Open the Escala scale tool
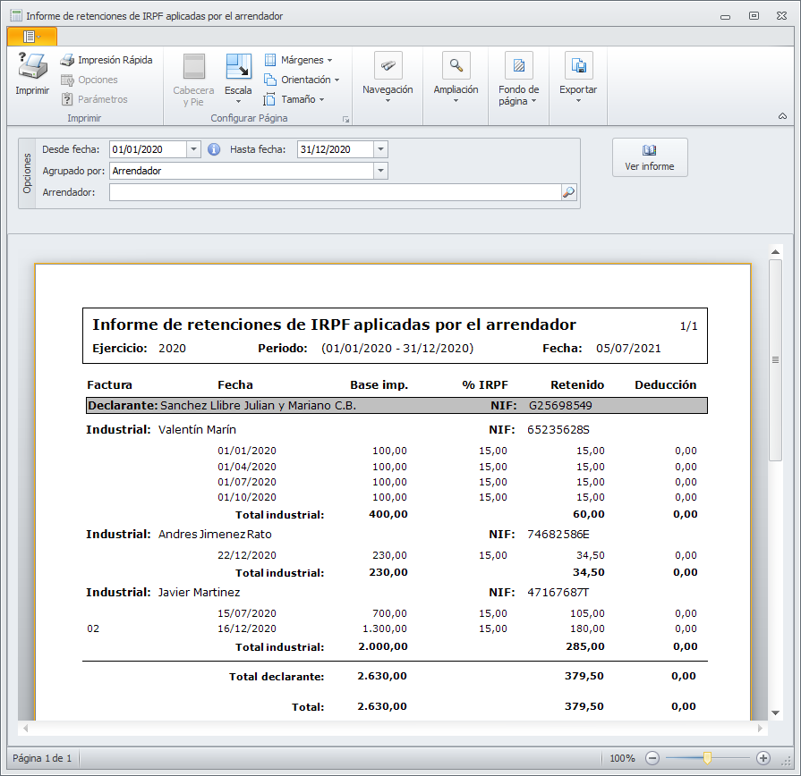Screen dimensions: 801x776 point(238,67)
